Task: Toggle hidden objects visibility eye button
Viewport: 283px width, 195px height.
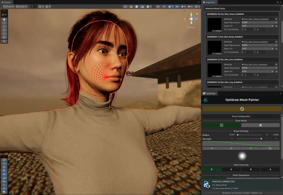Action: pos(177,6)
